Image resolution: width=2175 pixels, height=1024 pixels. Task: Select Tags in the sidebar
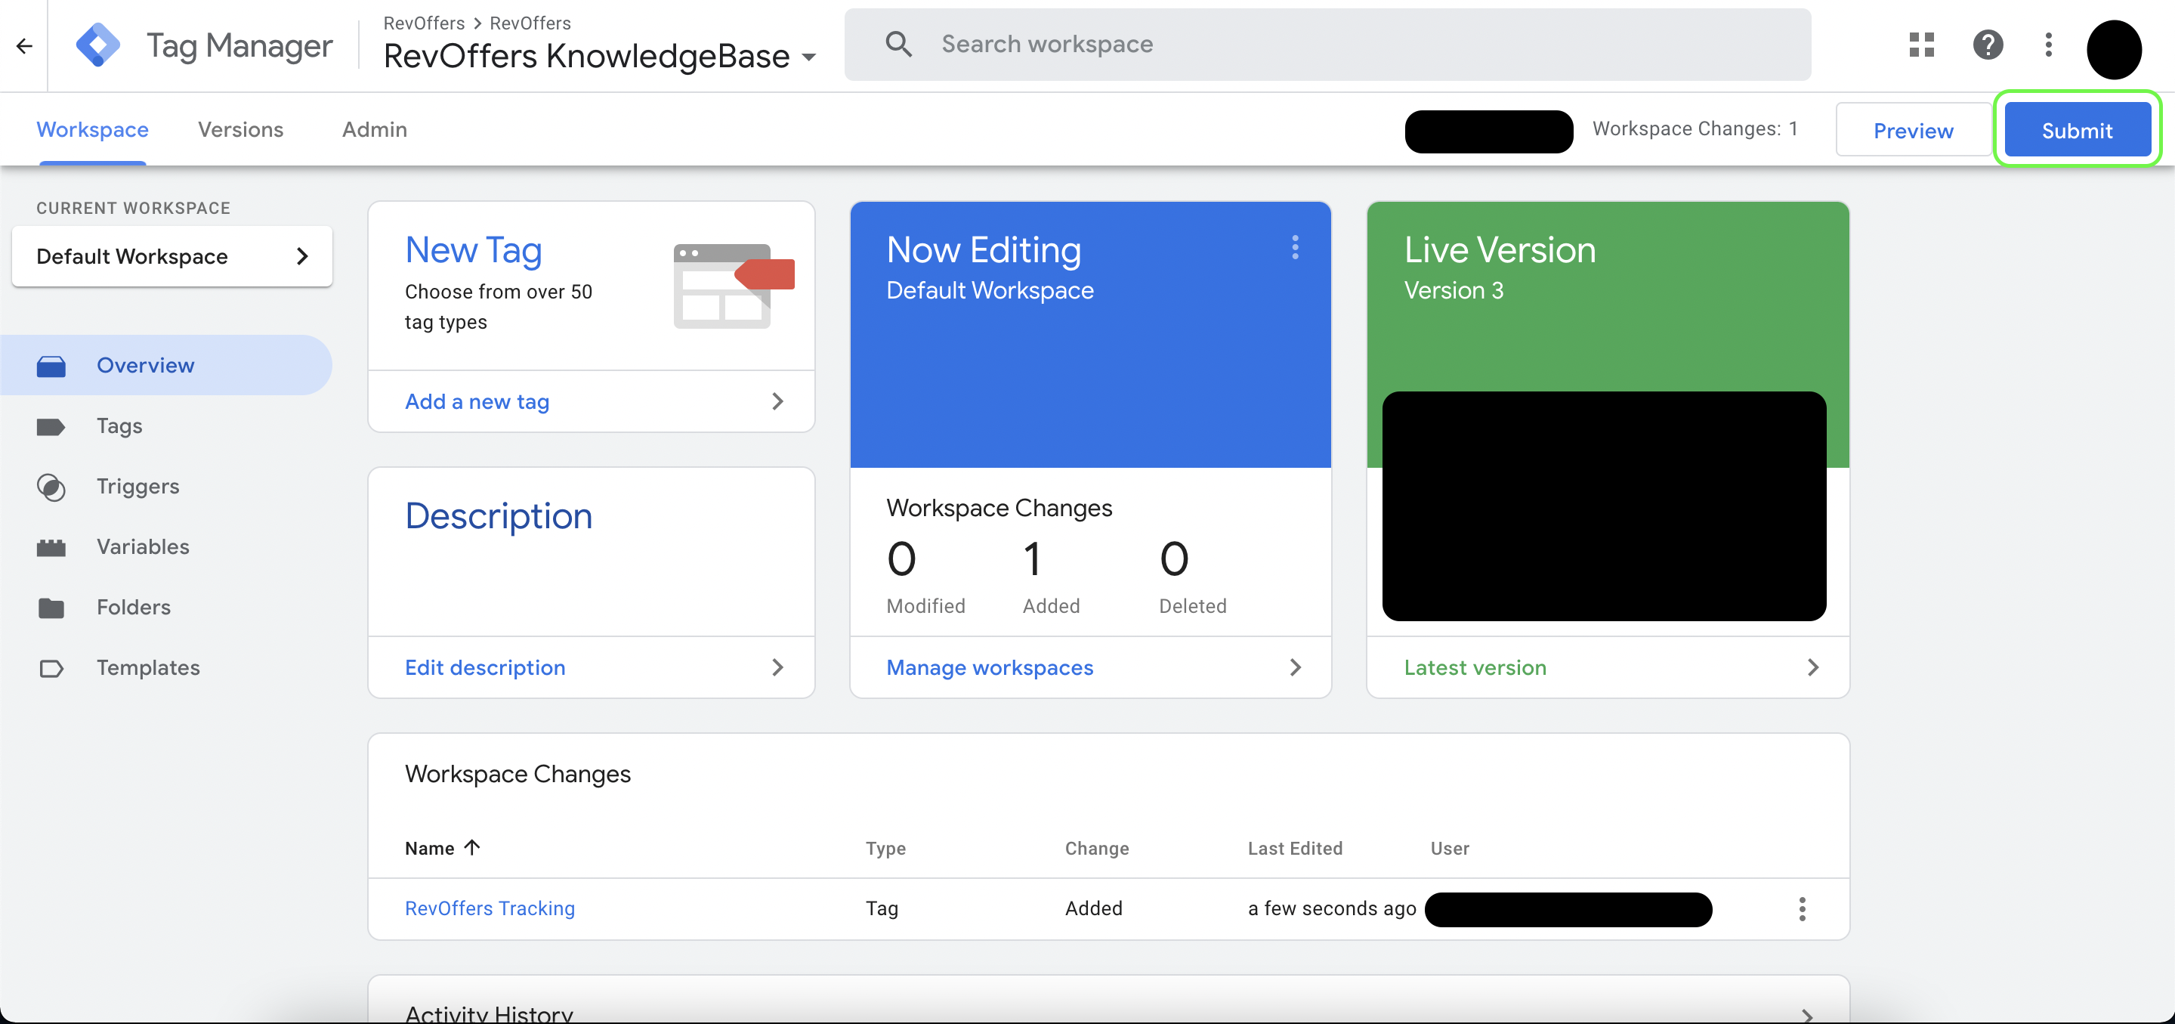[165, 425]
